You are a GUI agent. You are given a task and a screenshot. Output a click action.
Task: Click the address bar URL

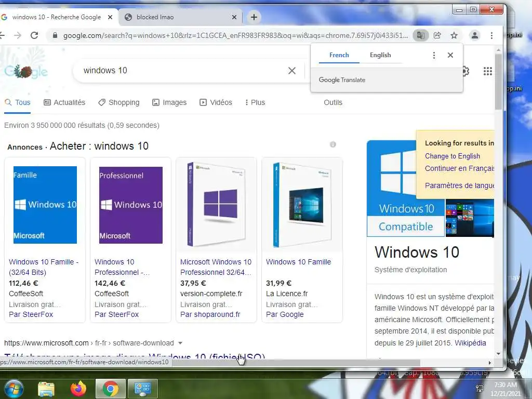(x=235, y=35)
